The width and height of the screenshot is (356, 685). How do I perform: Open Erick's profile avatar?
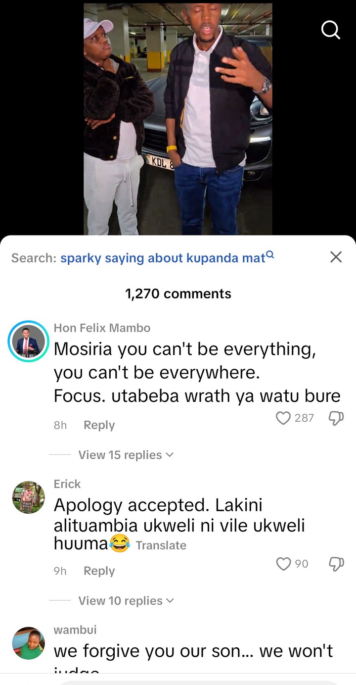28,497
